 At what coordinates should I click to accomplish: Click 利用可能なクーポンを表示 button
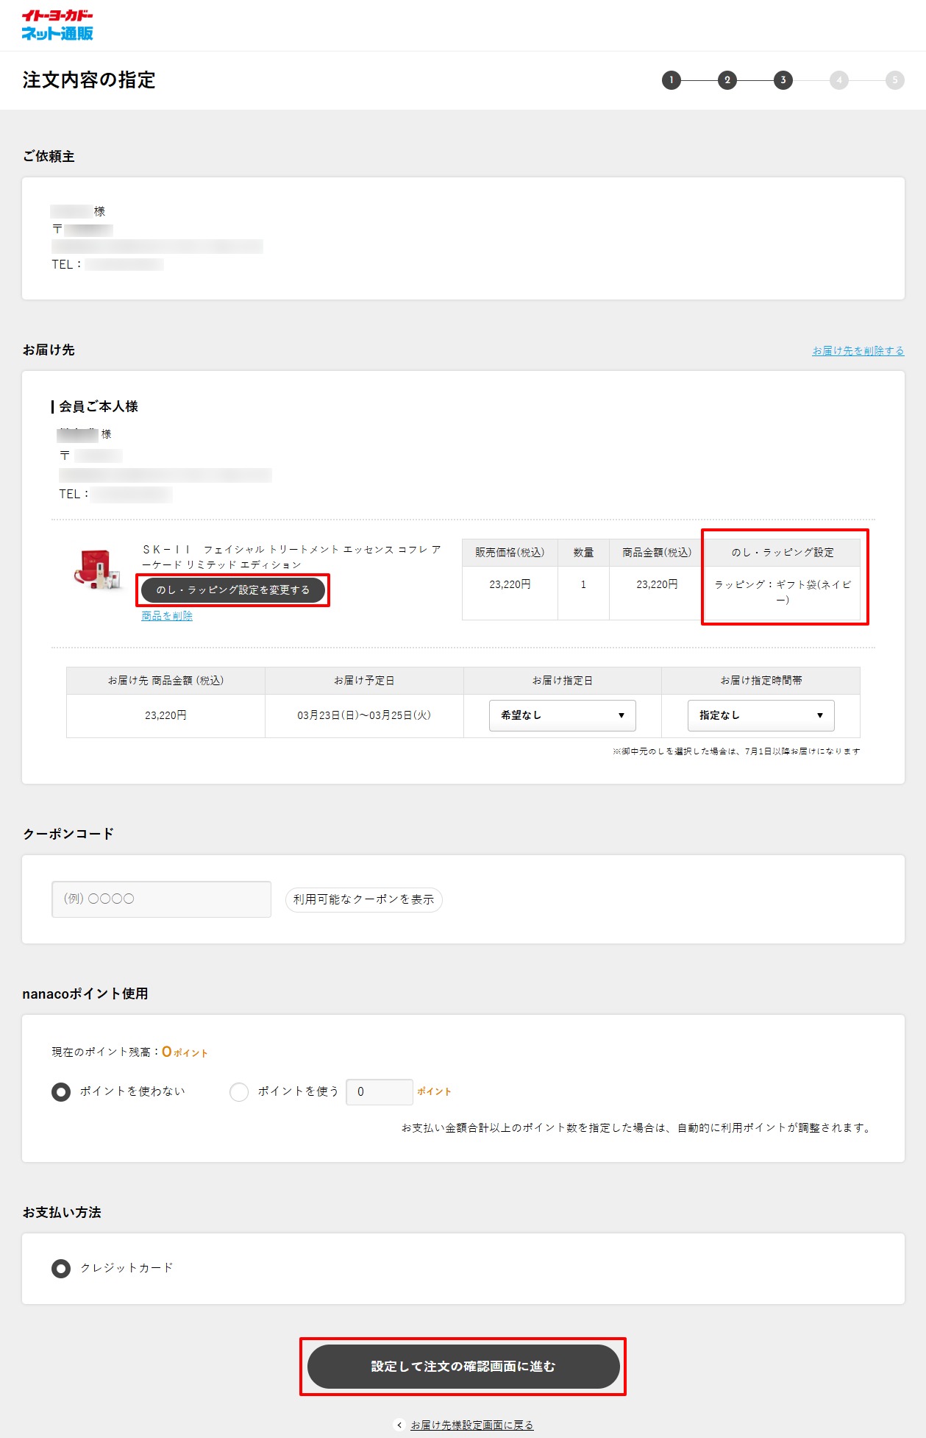click(x=363, y=899)
